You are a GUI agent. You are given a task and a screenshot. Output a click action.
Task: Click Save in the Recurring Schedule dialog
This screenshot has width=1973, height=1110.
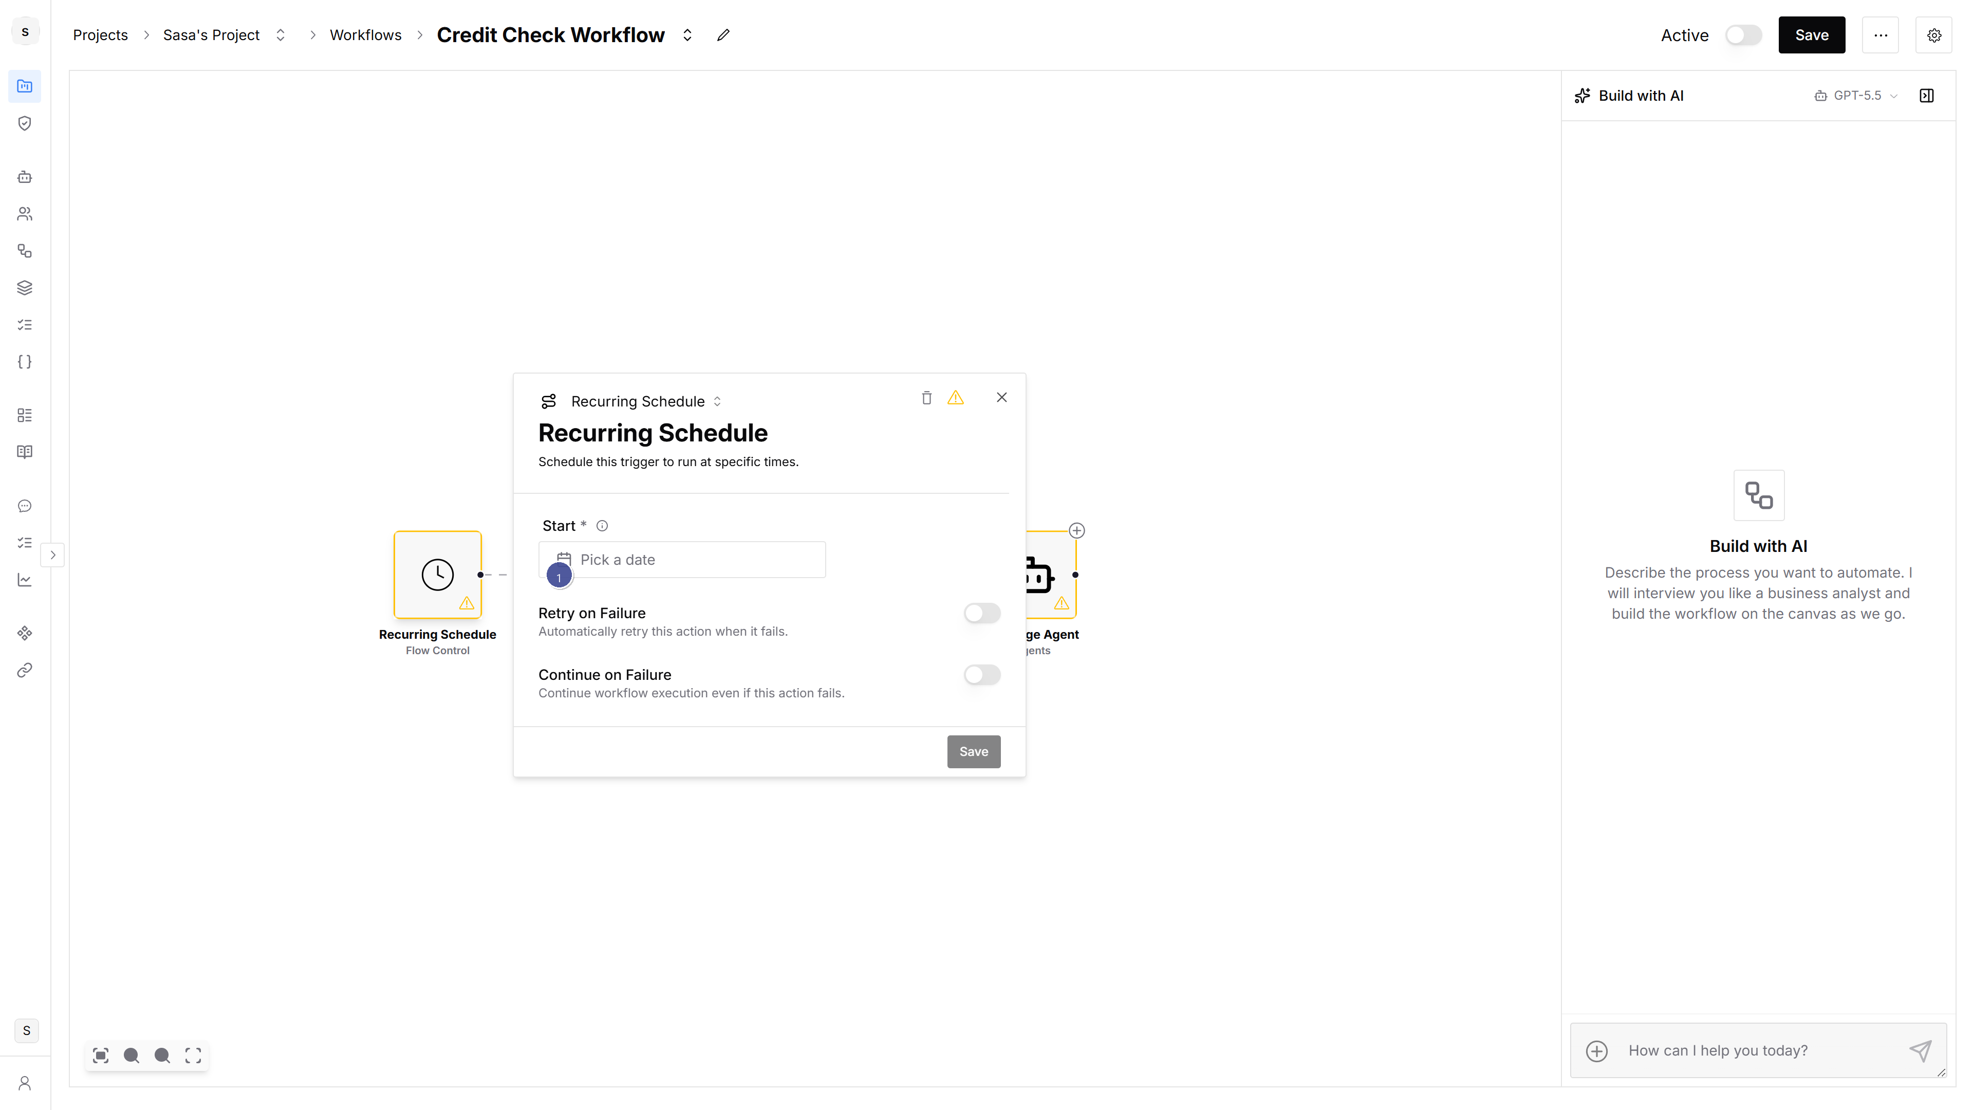click(974, 751)
